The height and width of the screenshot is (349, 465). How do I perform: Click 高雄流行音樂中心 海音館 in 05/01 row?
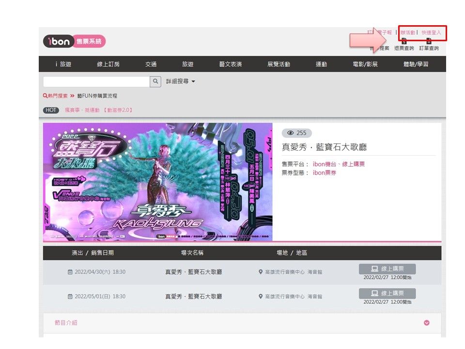tap(294, 297)
